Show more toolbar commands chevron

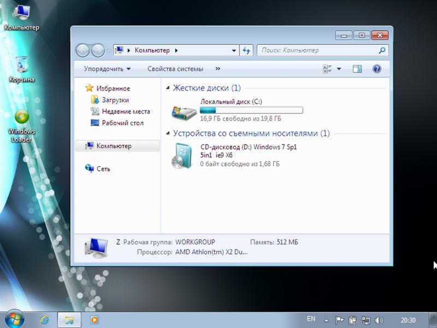[x=218, y=69]
